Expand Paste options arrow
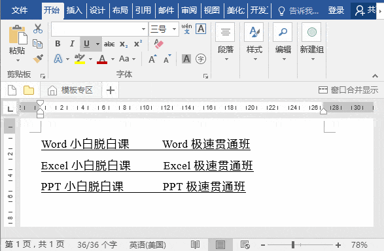This screenshot has width=384, height=251. click(x=18, y=60)
